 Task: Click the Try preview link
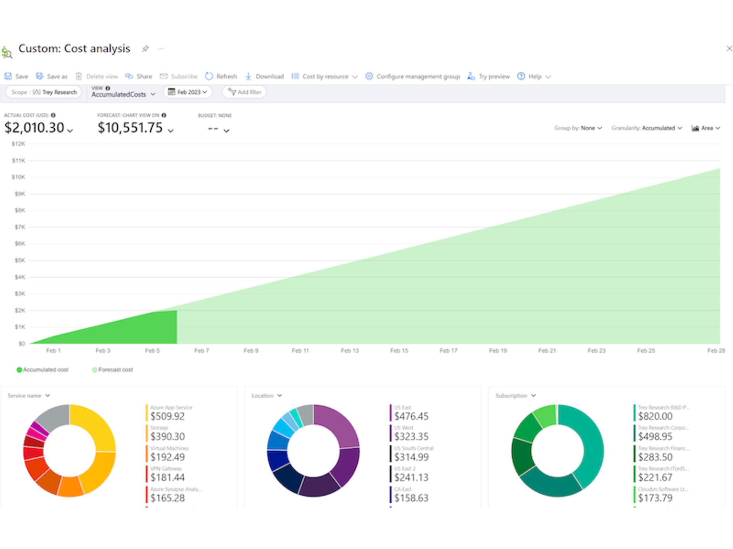(x=494, y=76)
